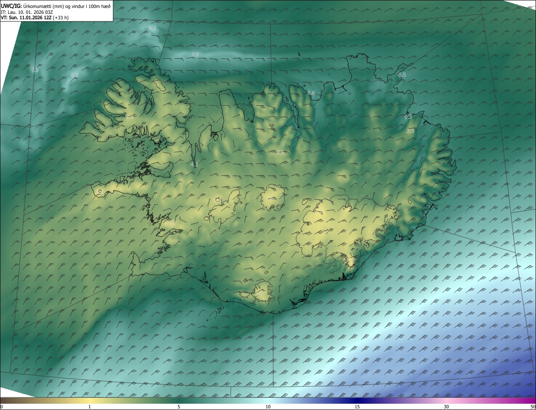Click the color scale tick label 15

coord(357,407)
